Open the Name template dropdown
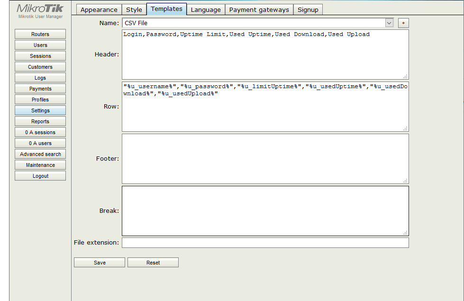The image size is (464, 301). [x=389, y=23]
